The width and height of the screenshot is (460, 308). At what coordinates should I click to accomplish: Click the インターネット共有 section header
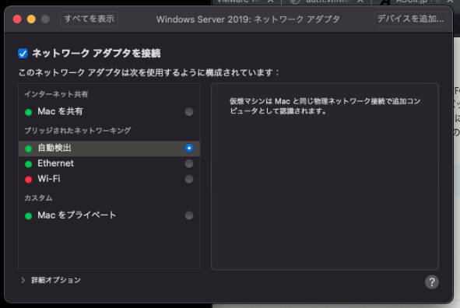click(56, 94)
